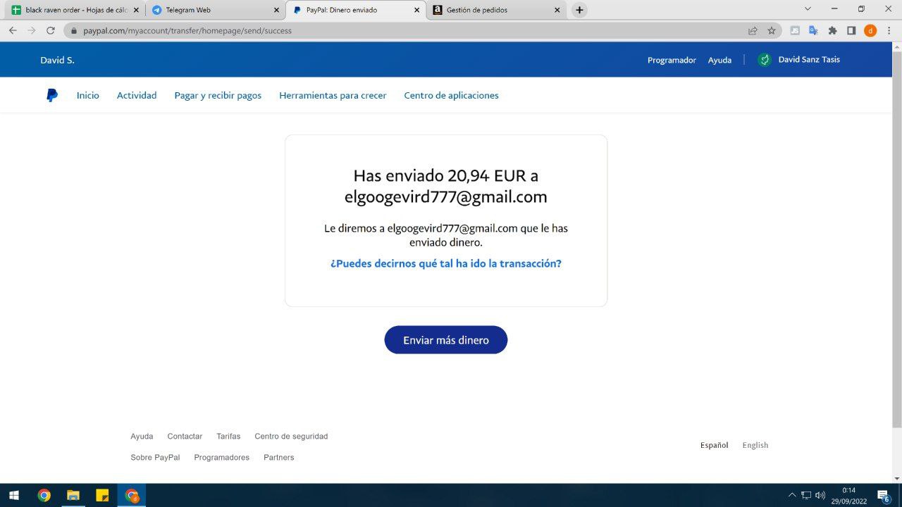Screen dimensions: 902x507
Task: Open Chrome profile avatar icon
Action: point(870,30)
